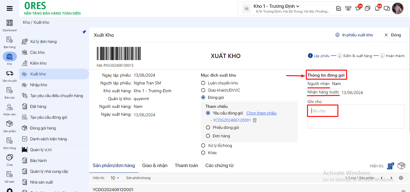This screenshot has height=192, width=410.
Task: Click the pin icon on sidebar panel
Action: coord(84,32)
